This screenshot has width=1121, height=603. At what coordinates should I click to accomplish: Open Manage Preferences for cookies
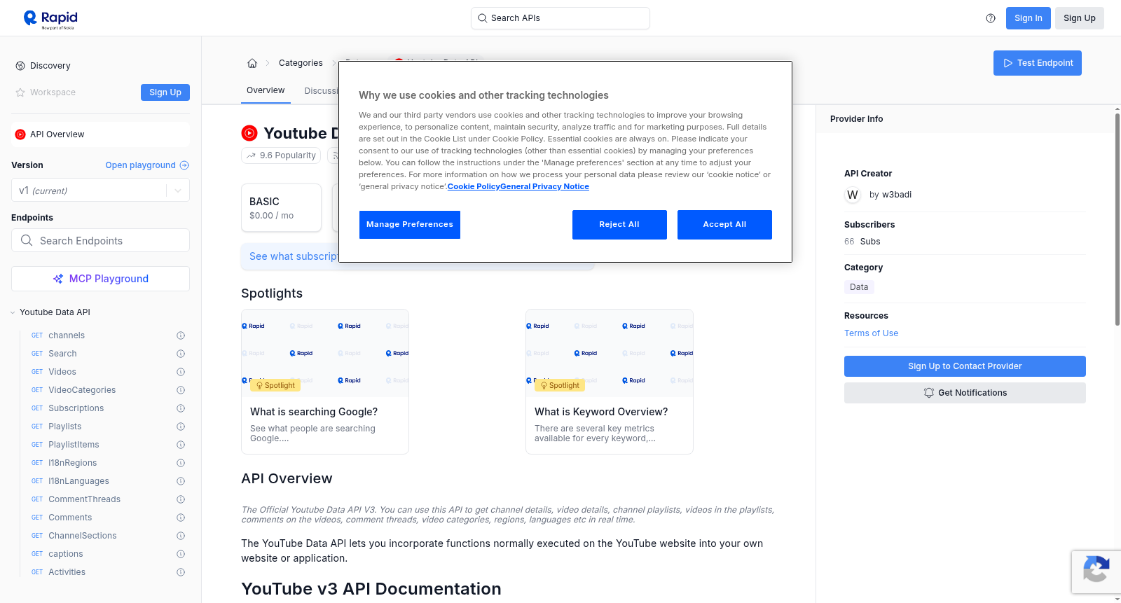click(x=410, y=225)
